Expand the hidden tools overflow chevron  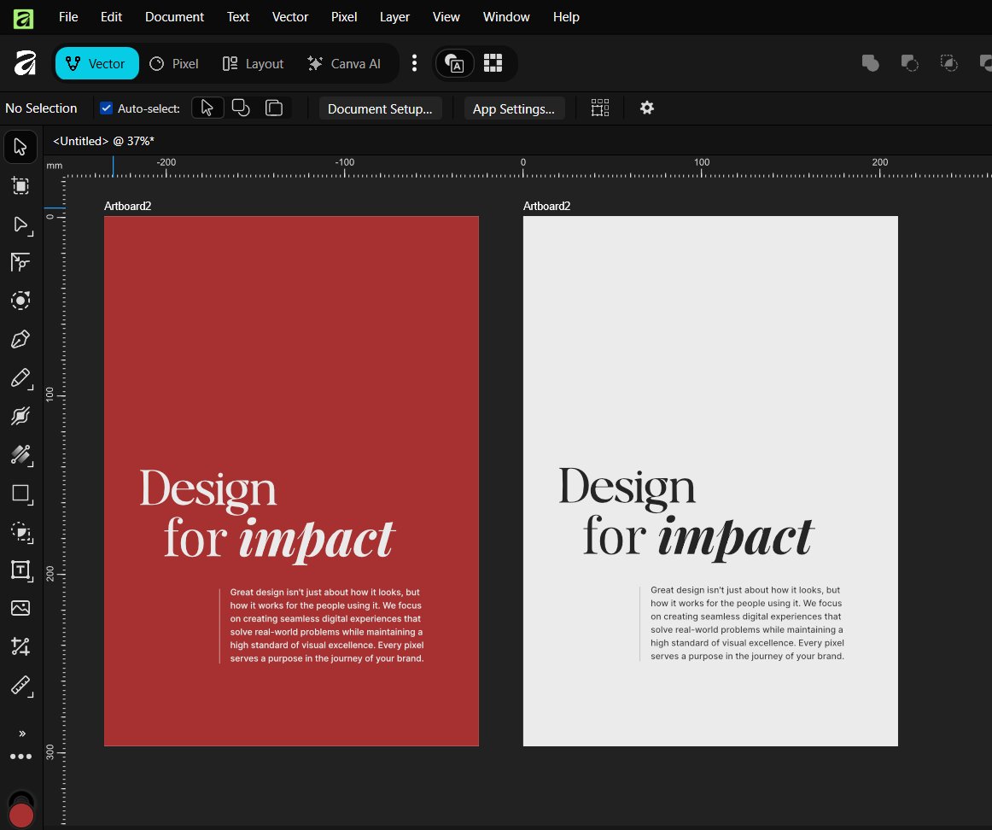(20, 733)
